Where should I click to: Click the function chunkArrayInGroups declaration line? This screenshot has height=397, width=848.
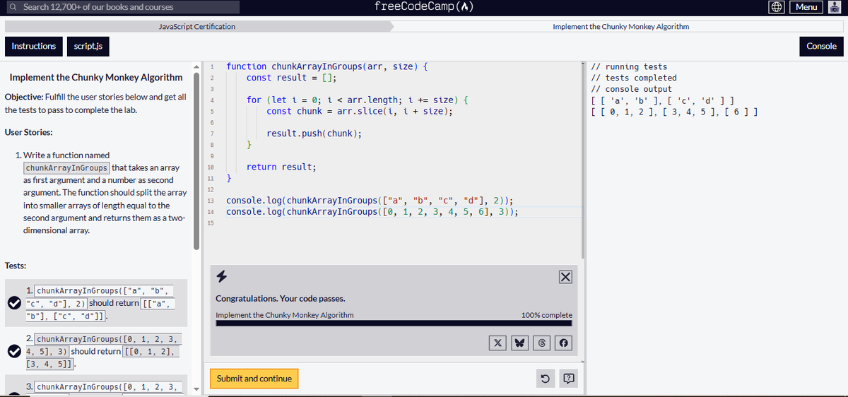click(x=326, y=66)
